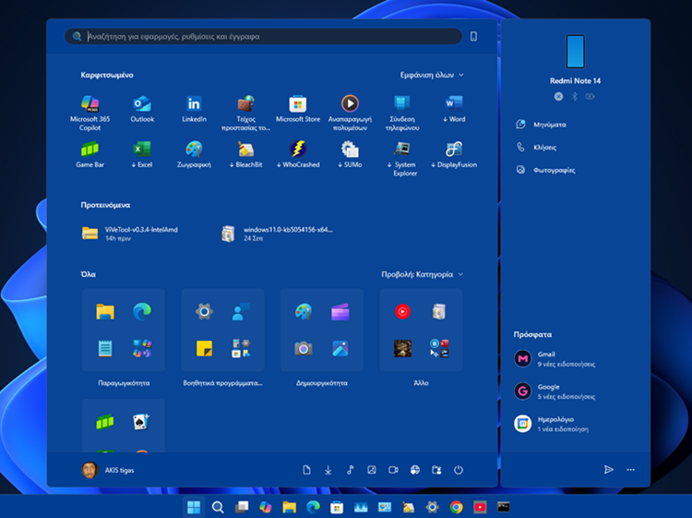Image resolution: width=692 pixels, height=518 pixels.
Task: Open WhoCrashed pinned app
Action: point(297,152)
